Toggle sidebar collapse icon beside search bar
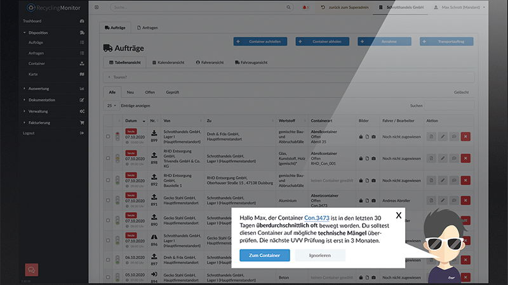508x285 pixels. point(97,8)
